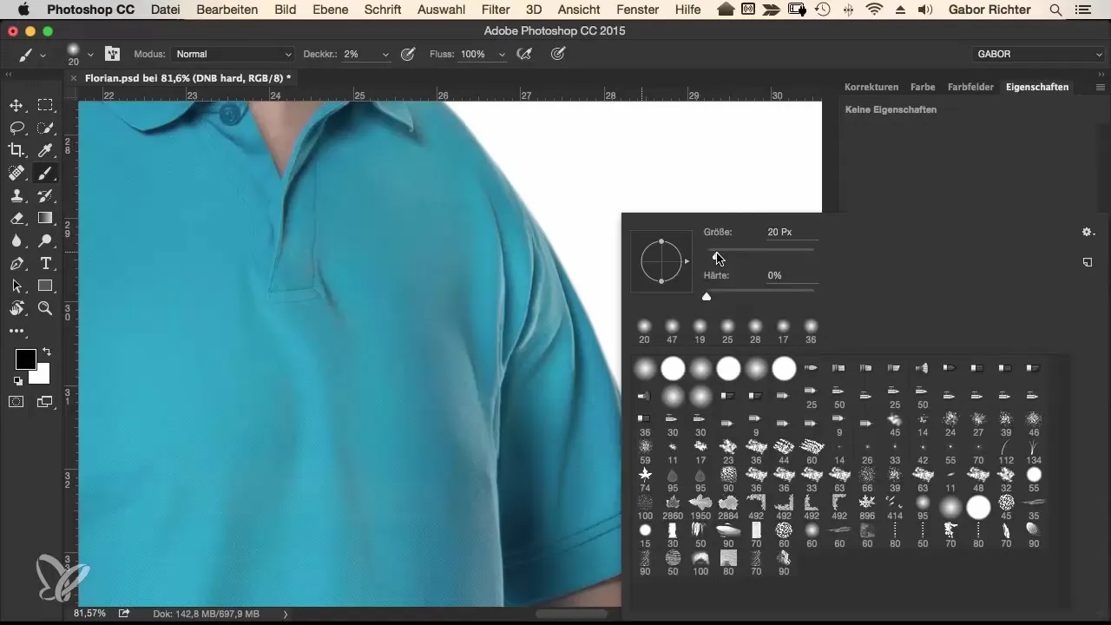
Task: Enable airbrush build-up mode
Action: coord(524,54)
